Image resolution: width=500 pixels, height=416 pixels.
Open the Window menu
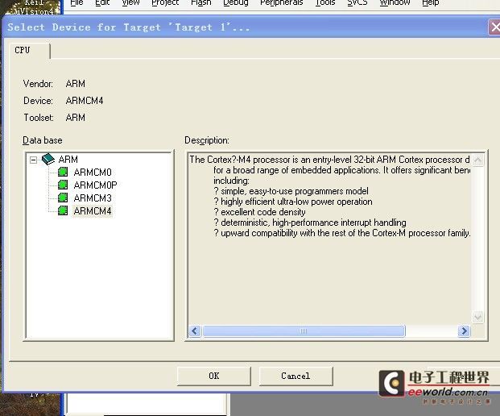tap(395, 3)
